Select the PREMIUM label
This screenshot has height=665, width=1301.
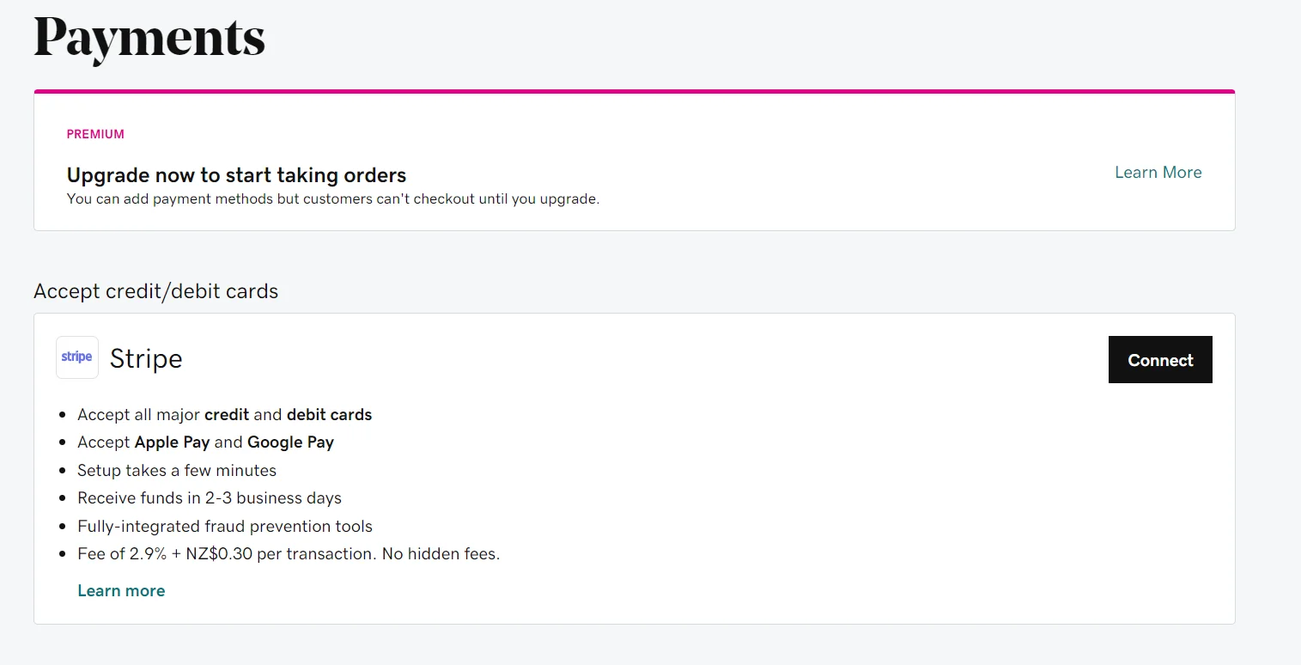pos(95,134)
